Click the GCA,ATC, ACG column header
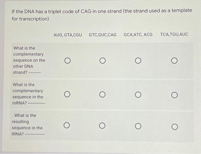The width and height of the screenshot is (201, 154). [x=138, y=34]
